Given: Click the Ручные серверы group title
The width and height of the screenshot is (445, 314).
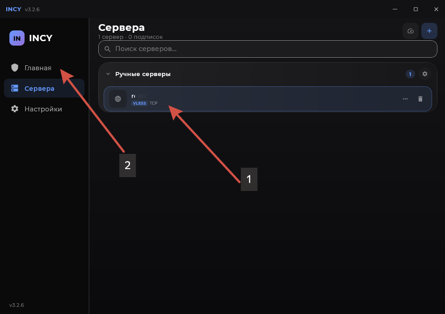Looking at the screenshot, I should 143,74.
